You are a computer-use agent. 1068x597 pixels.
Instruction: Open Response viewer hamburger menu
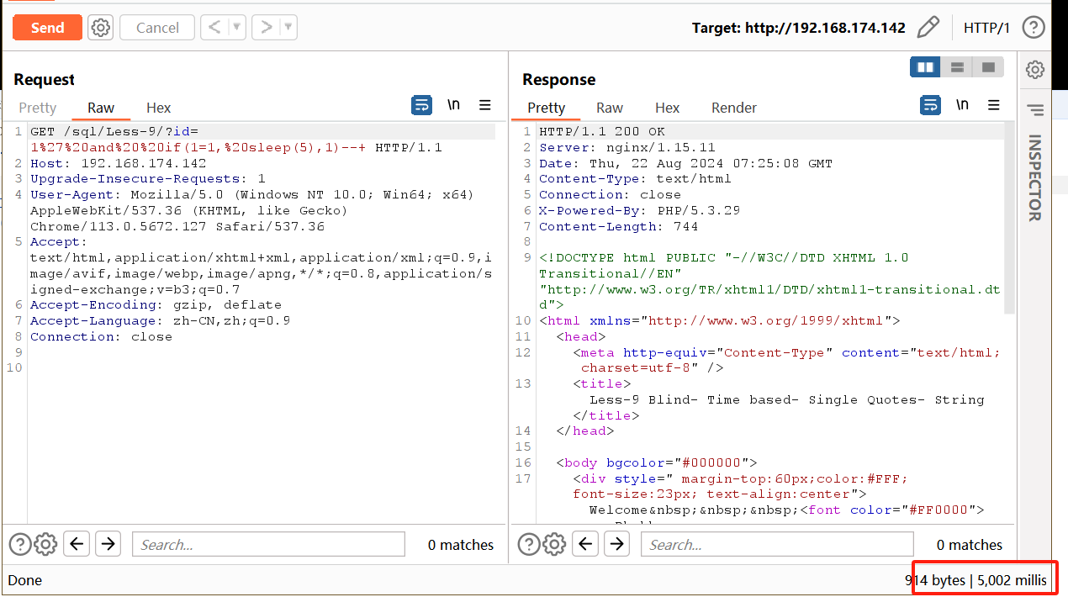pos(994,105)
